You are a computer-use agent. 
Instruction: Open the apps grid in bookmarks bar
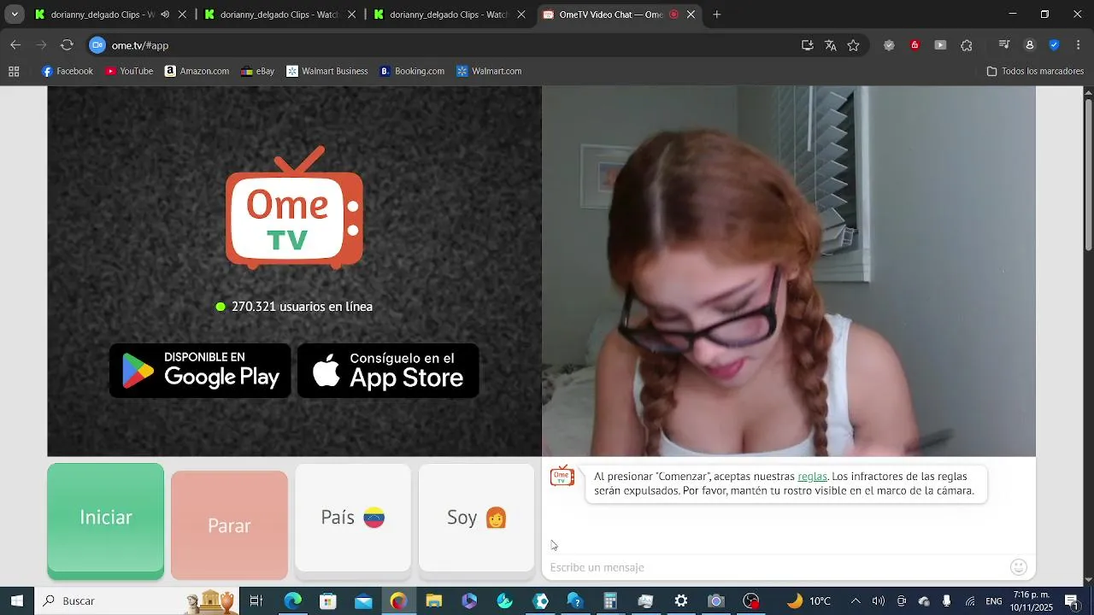tap(14, 72)
